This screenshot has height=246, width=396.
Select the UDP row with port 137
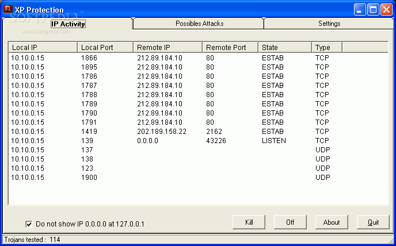[x=198, y=150]
